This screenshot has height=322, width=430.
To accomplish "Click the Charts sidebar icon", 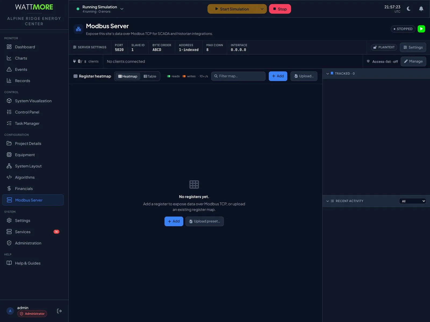I will tap(9, 58).
